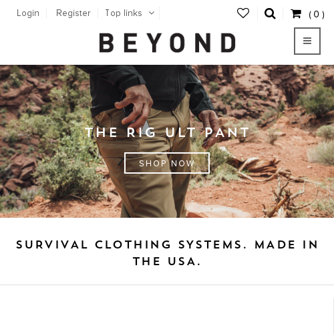
Task: Expand the Top links chevron arrow
Action: tap(152, 13)
